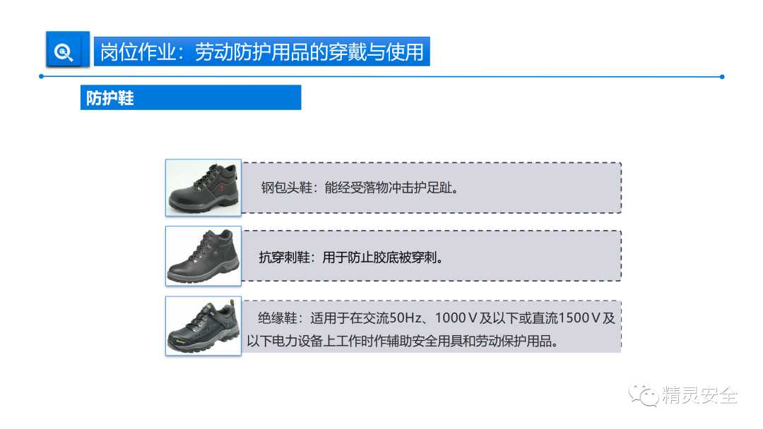Select the puncture-resistant shoe thumbnail
Image resolution: width=763 pixels, height=429 pixels.
click(203, 256)
